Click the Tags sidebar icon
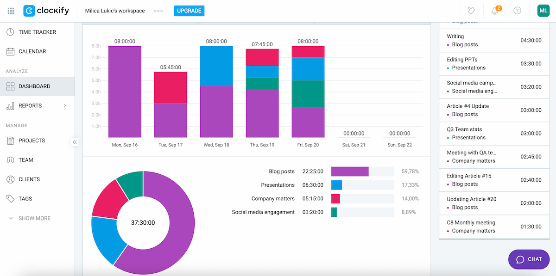The height and width of the screenshot is (276, 556). click(9, 198)
